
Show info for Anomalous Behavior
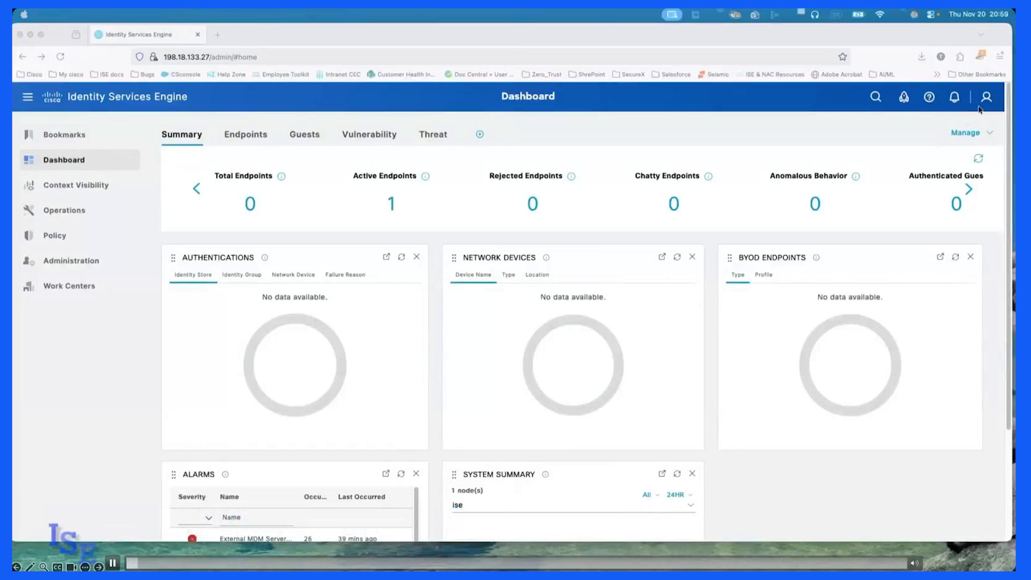click(x=856, y=176)
